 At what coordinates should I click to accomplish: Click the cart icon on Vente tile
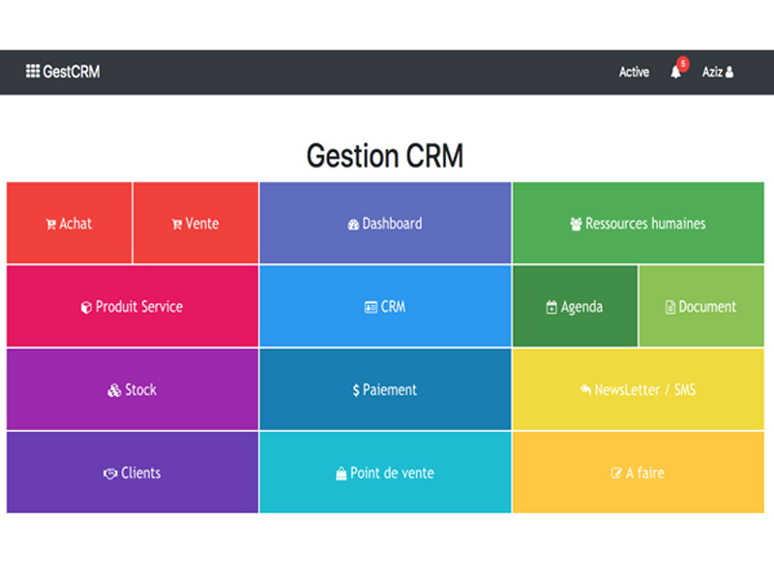[177, 225]
